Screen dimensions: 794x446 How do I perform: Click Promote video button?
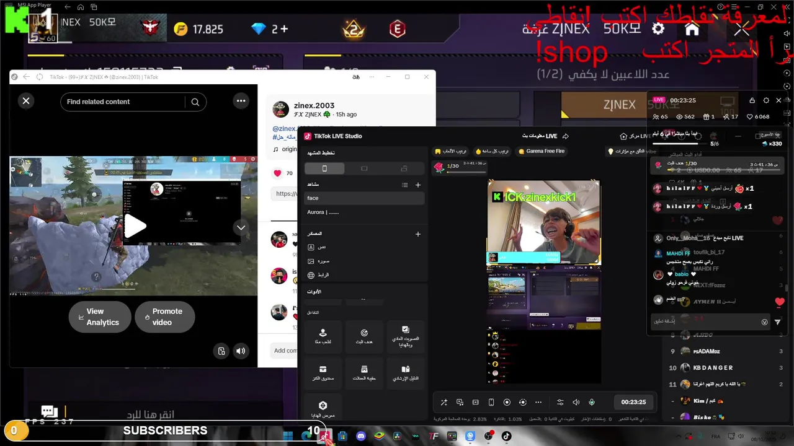(x=165, y=317)
